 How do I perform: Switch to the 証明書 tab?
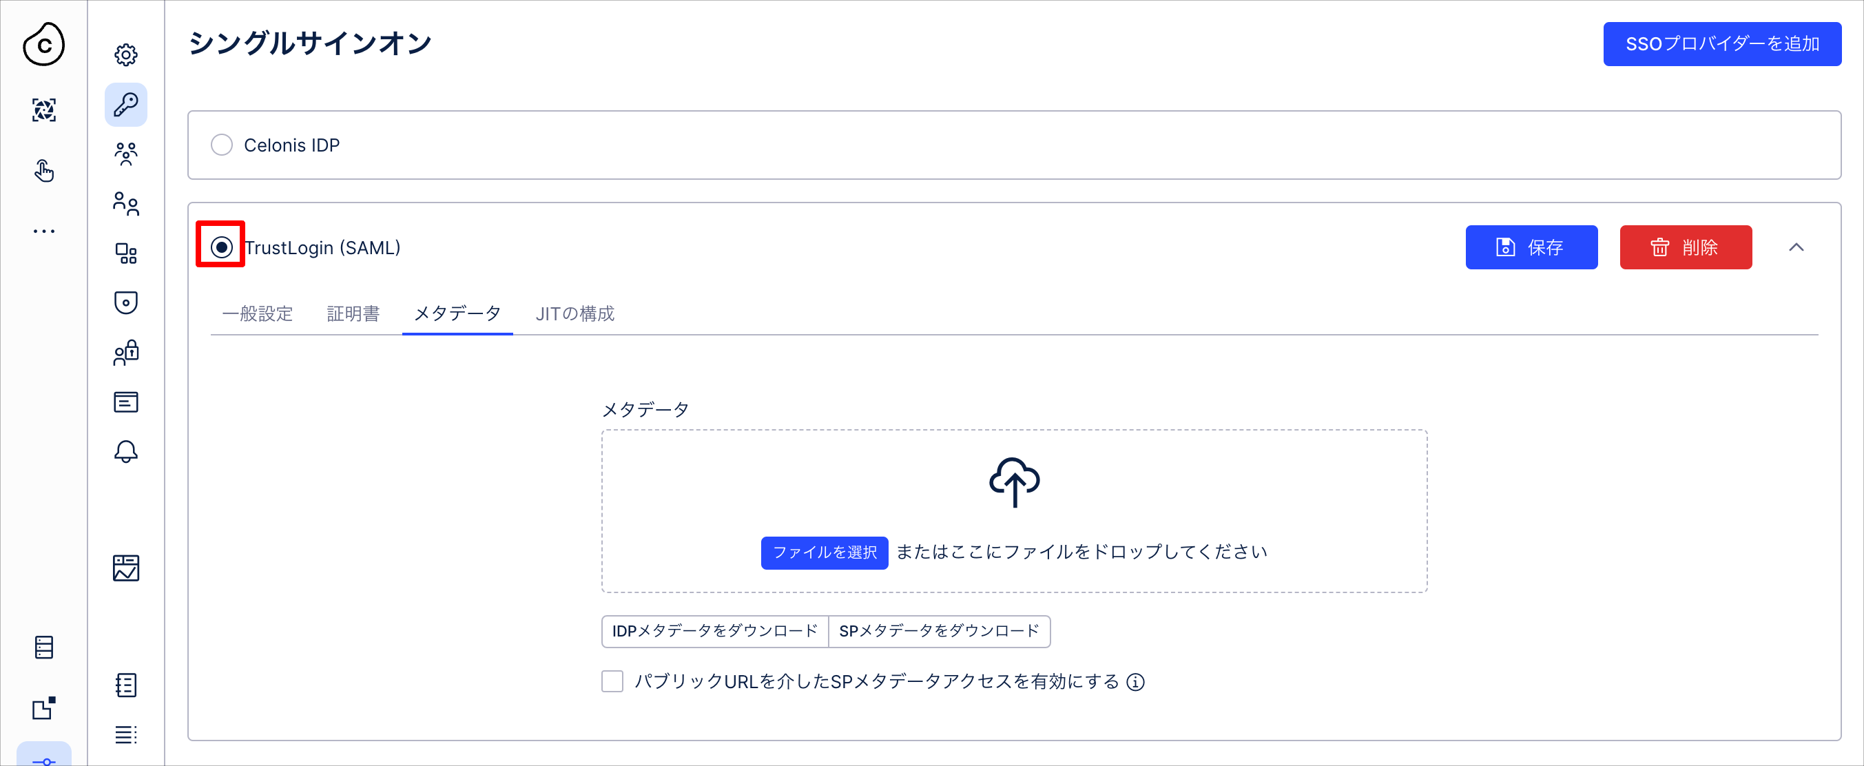353,314
